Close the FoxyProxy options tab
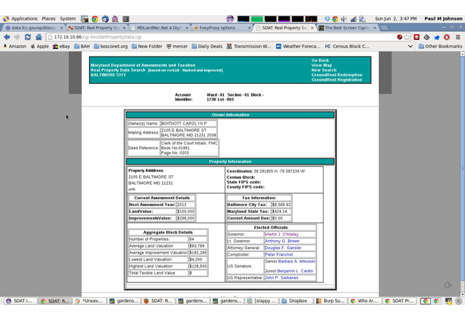The image size is (465, 320). pyautogui.click(x=250, y=28)
